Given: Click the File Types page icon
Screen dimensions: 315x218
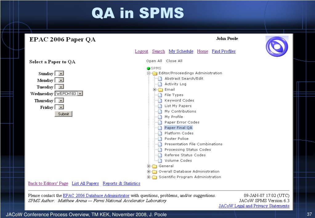Looking at the screenshot, I should click(160, 95).
